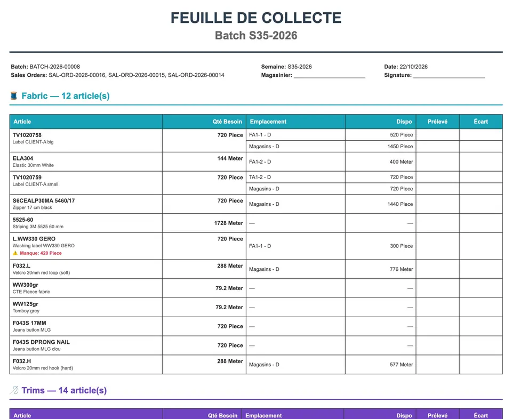Click the Semaine value S35-2026
This screenshot has height=419, width=512.
(299, 67)
